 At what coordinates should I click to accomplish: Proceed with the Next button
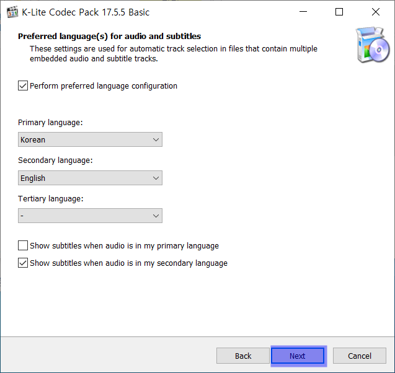(298, 356)
